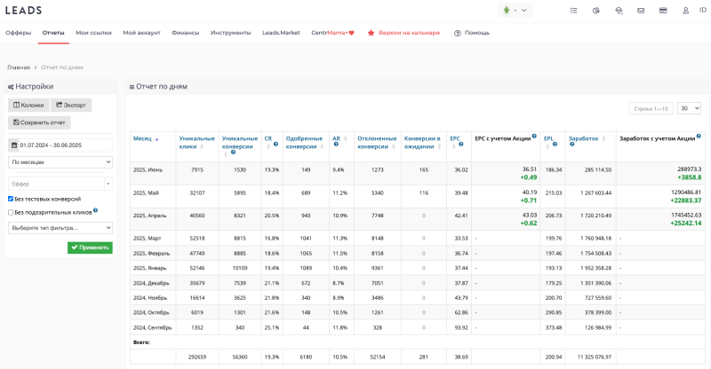Click the help icon next to CR column
Viewport: 711px width, 369px height.
click(276, 144)
